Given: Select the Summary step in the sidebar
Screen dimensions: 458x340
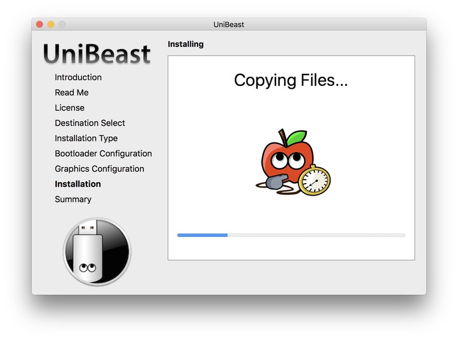Looking at the screenshot, I should [x=73, y=199].
